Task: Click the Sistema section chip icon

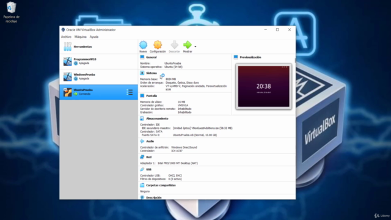Action: tap(142, 73)
